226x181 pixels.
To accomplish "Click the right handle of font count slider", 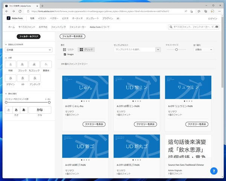I will point(49,102).
